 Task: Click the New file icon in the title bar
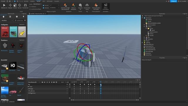[x=7, y=1]
